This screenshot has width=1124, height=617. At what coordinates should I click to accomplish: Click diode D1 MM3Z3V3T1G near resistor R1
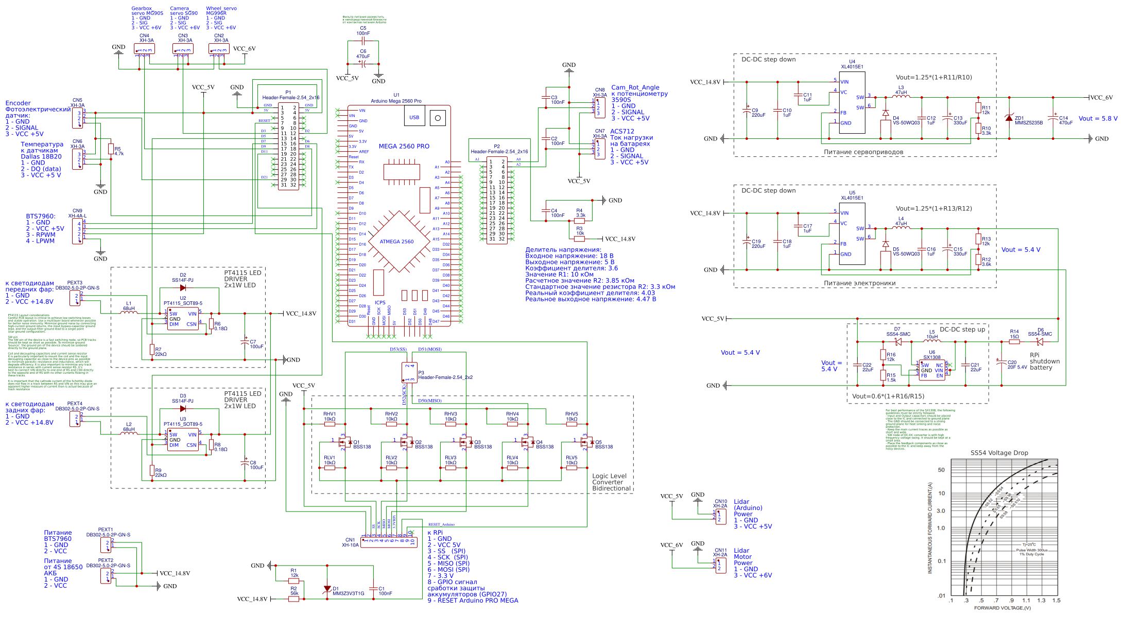tap(327, 587)
